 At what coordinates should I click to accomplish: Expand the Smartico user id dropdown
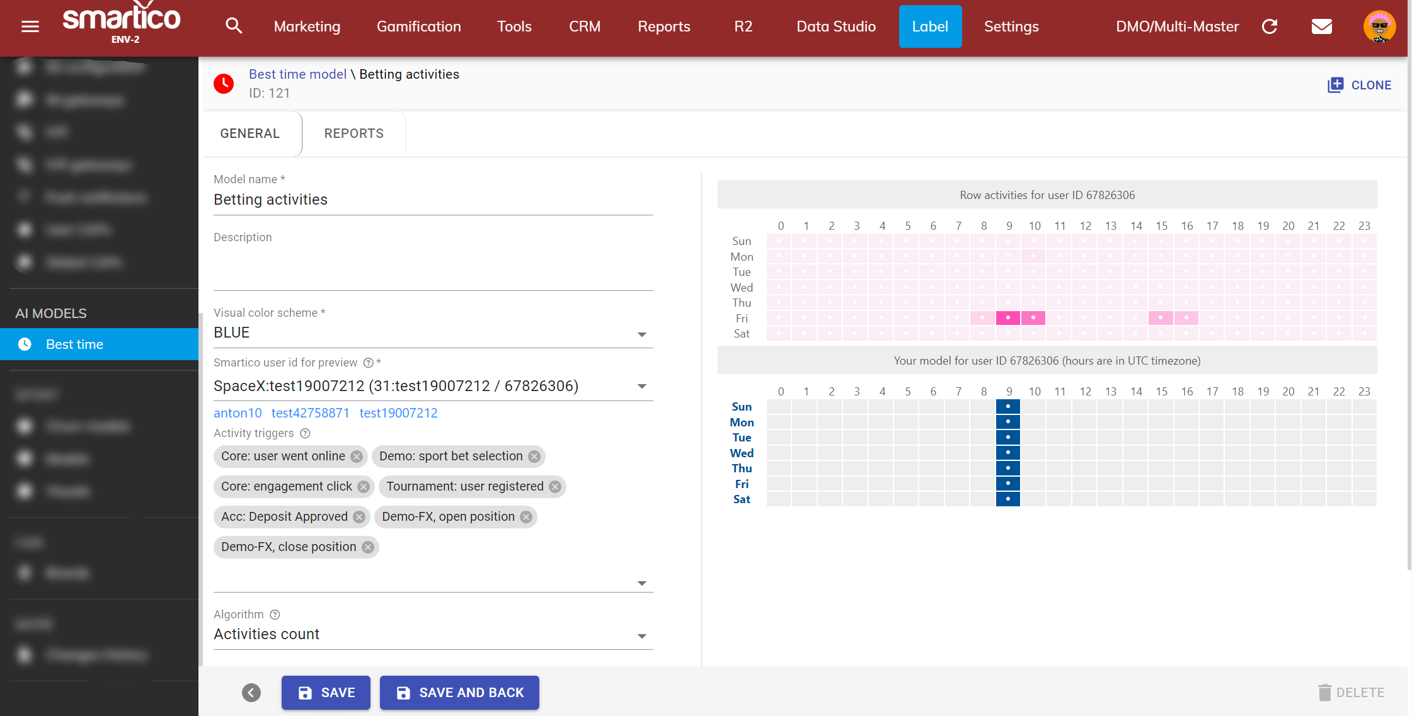[x=641, y=386]
